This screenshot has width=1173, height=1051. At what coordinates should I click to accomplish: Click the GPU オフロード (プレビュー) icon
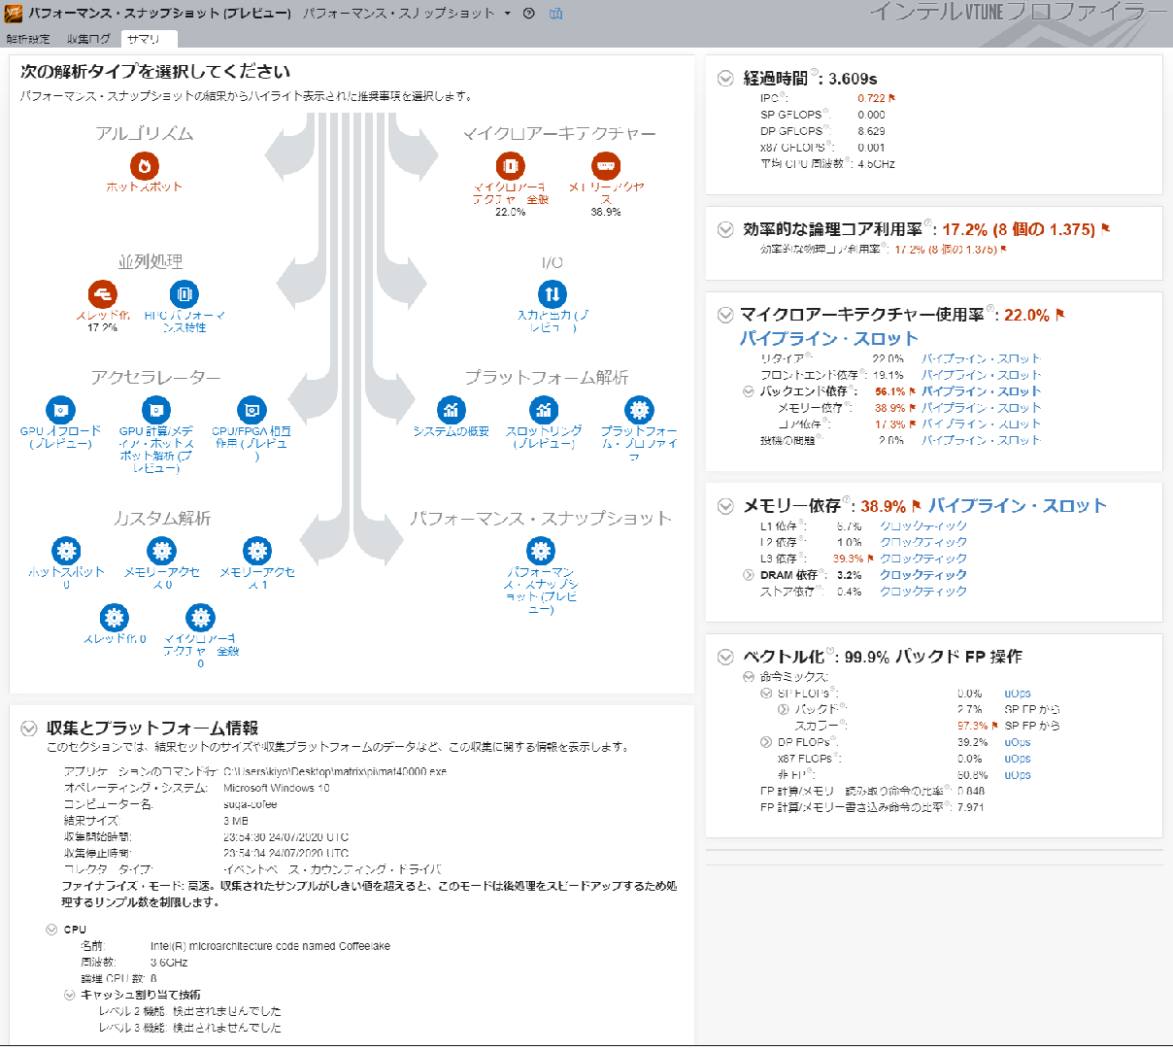pos(60,410)
